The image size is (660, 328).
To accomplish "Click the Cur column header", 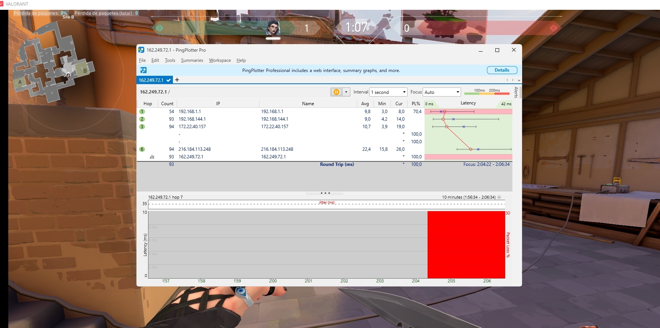I will [399, 104].
